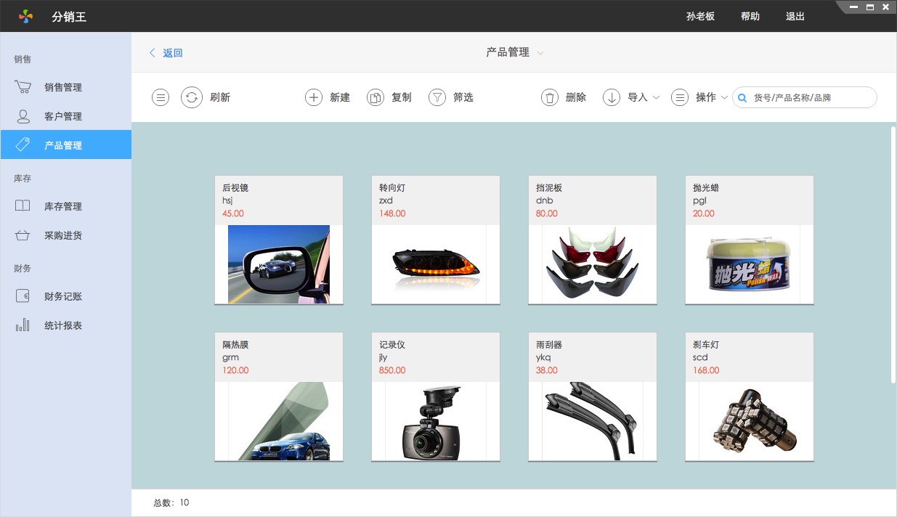Image resolution: width=897 pixels, height=517 pixels.
Task: Open statistics reports (统计报表) chart icon
Action: 23,325
